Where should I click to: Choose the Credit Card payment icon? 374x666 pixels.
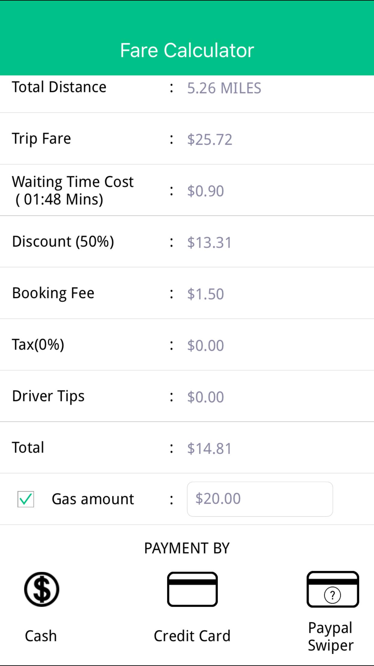click(192, 589)
